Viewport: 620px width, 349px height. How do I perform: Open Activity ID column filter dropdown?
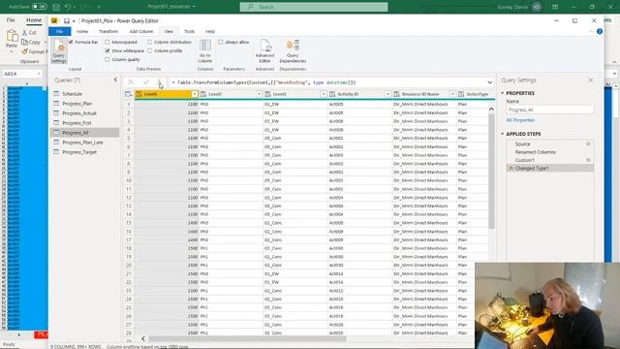click(x=387, y=94)
